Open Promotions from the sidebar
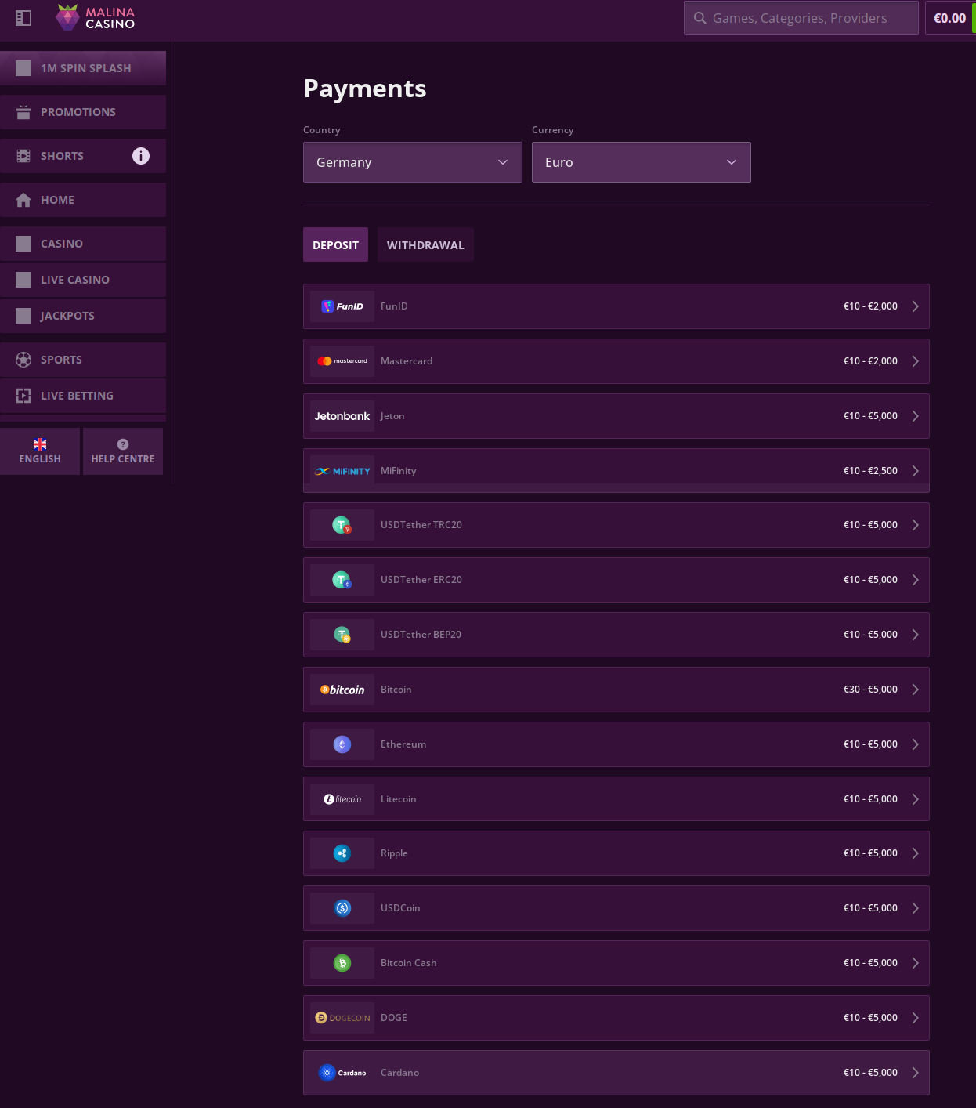The image size is (976, 1108). pos(78,112)
